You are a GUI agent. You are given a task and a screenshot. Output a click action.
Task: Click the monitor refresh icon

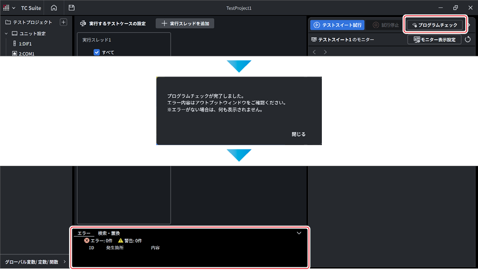point(467,39)
